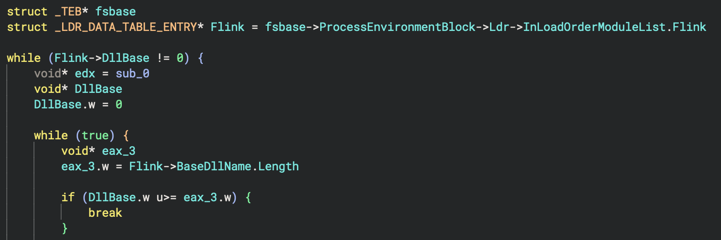Select the ProcessEnvironmentBlock member token
This screenshot has height=240, width=721.
(x=397, y=27)
